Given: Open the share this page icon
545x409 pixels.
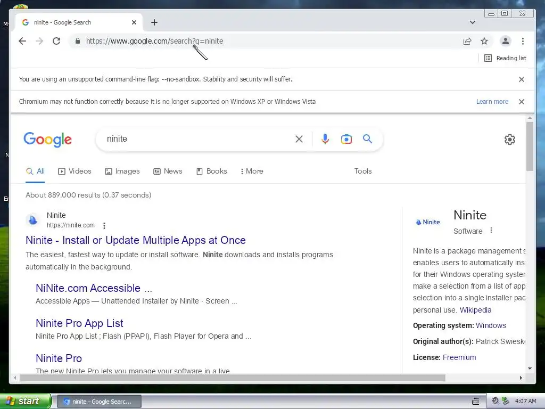Looking at the screenshot, I should 467,42.
